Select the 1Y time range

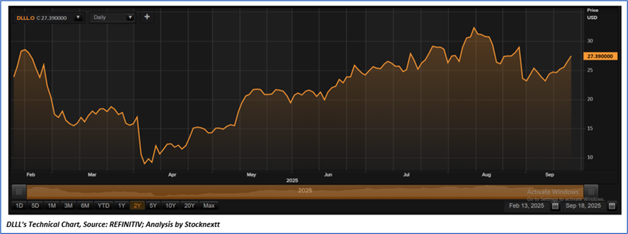(x=121, y=206)
